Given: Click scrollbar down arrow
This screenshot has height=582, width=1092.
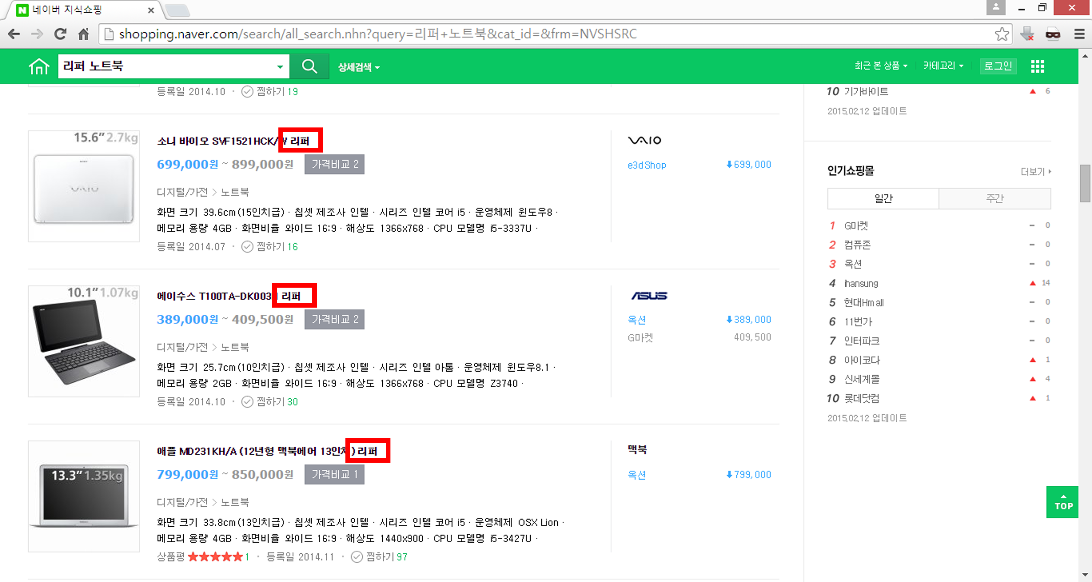Looking at the screenshot, I should click(1085, 575).
